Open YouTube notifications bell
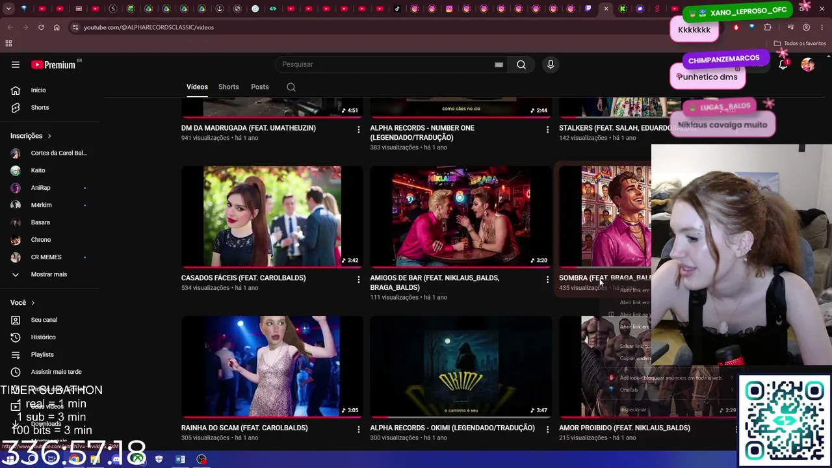 coord(783,64)
